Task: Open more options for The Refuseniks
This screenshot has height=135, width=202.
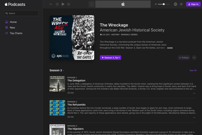Action: pos(194,117)
